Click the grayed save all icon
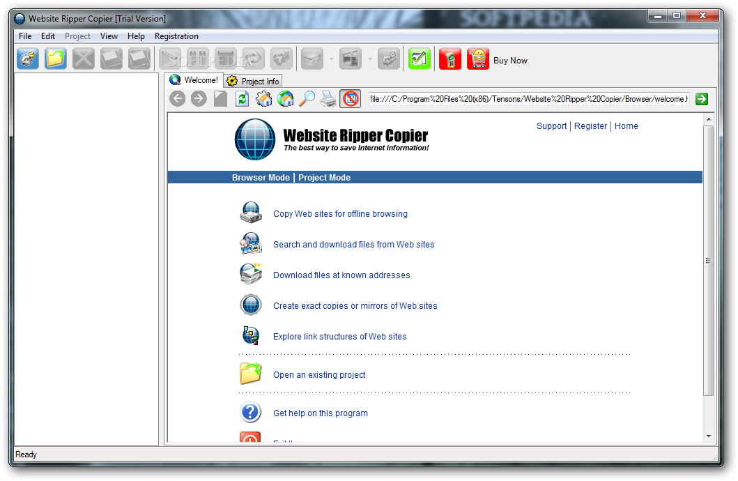738x481 pixels. coord(139,59)
